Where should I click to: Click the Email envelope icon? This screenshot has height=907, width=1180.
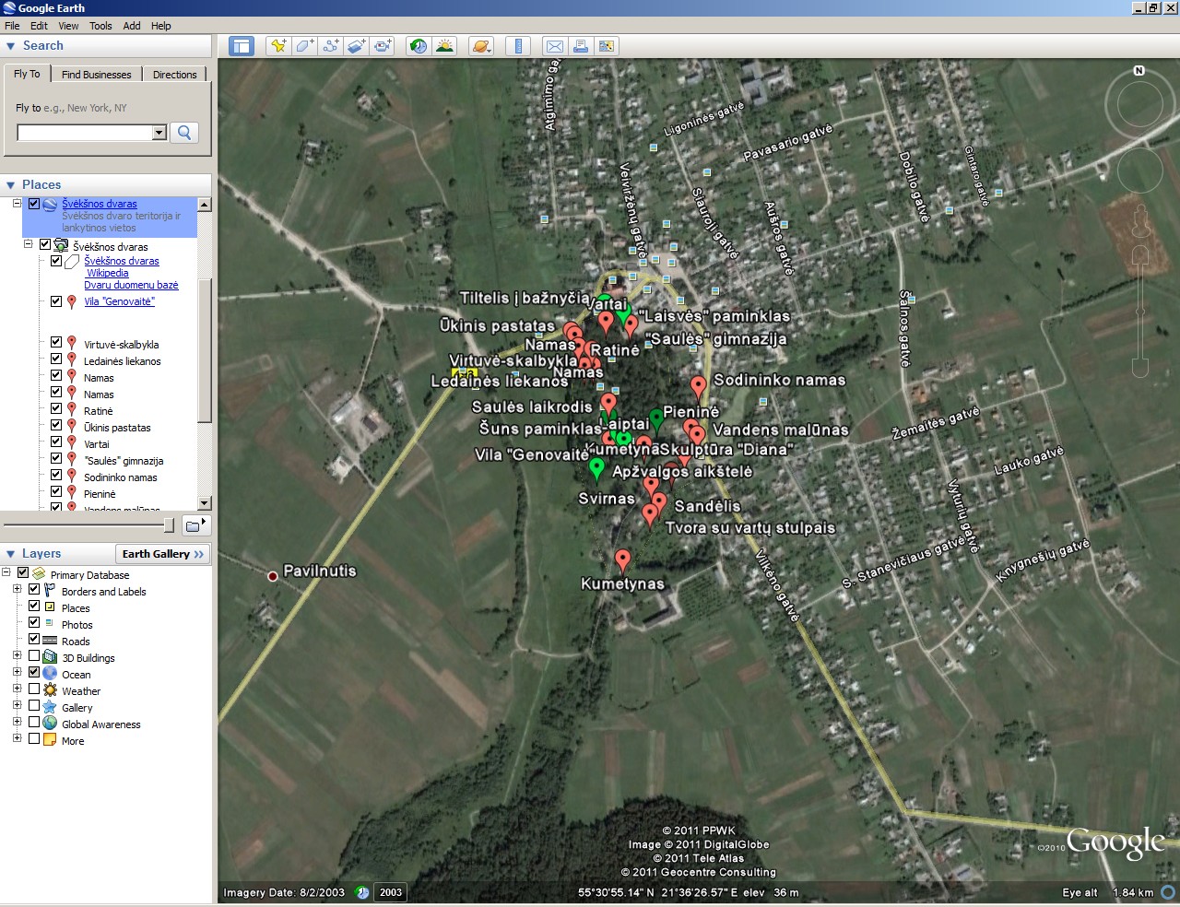[x=555, y=46]
